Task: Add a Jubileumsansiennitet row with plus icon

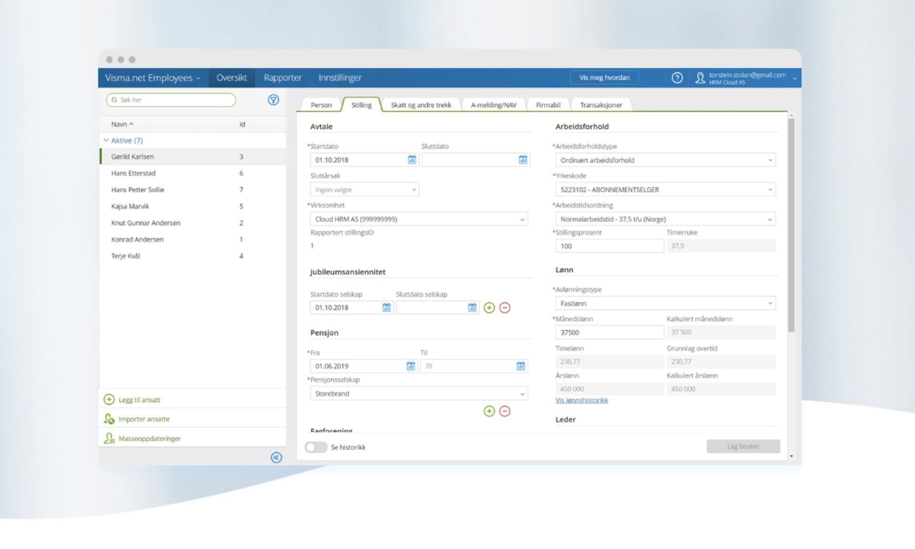Action: pyautogui.click(x=489, y=307)
